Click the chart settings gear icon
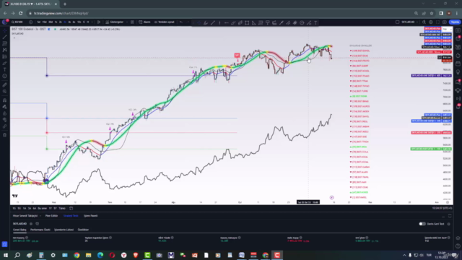 tap(431, 22)
